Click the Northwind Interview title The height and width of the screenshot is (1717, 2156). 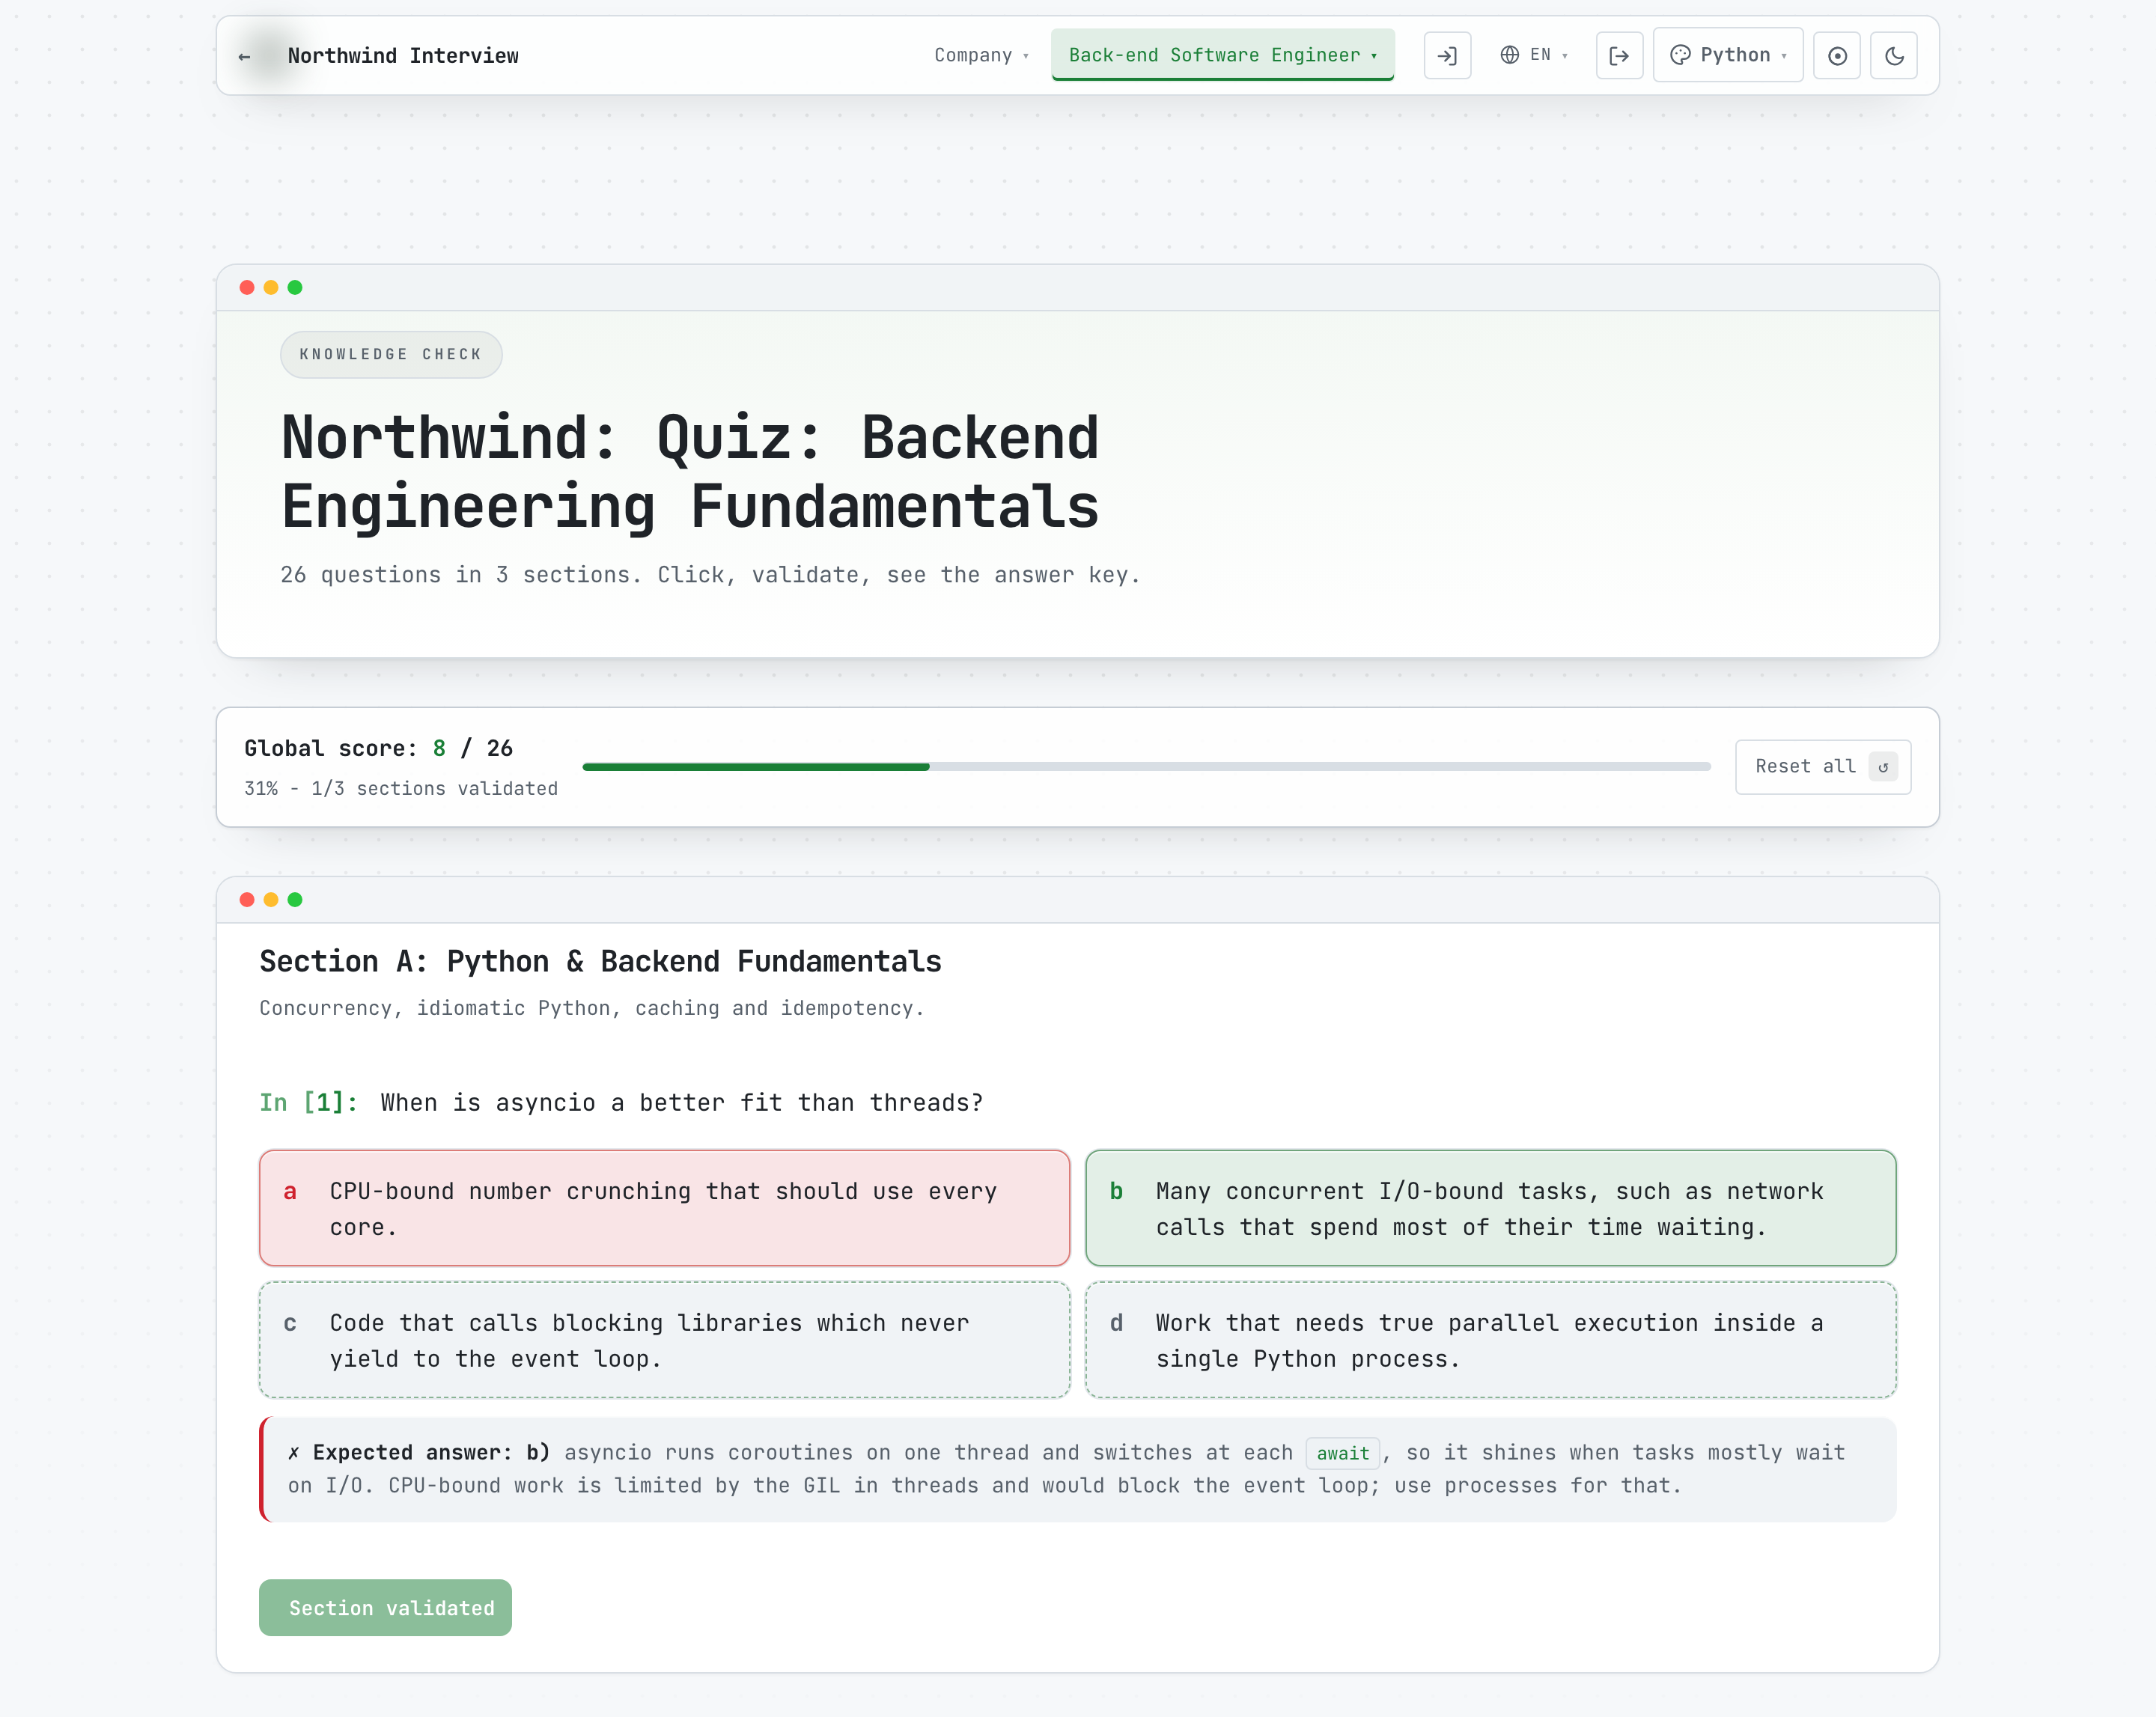pyautogui.click(x=403, y=56)
